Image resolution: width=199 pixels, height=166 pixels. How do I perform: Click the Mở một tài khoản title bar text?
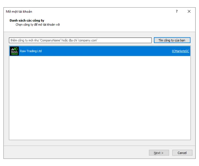pos(19,11)
